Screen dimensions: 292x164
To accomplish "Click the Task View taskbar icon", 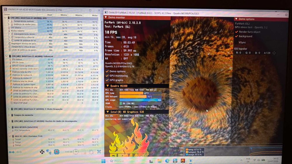I will (151, 161).
